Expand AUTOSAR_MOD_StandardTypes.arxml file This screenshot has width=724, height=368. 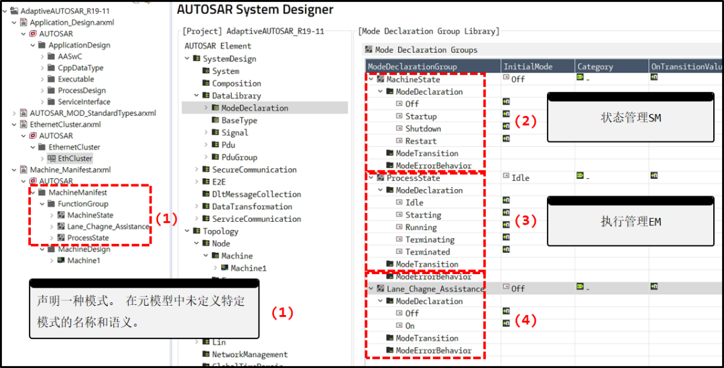[x=14, y=113]
